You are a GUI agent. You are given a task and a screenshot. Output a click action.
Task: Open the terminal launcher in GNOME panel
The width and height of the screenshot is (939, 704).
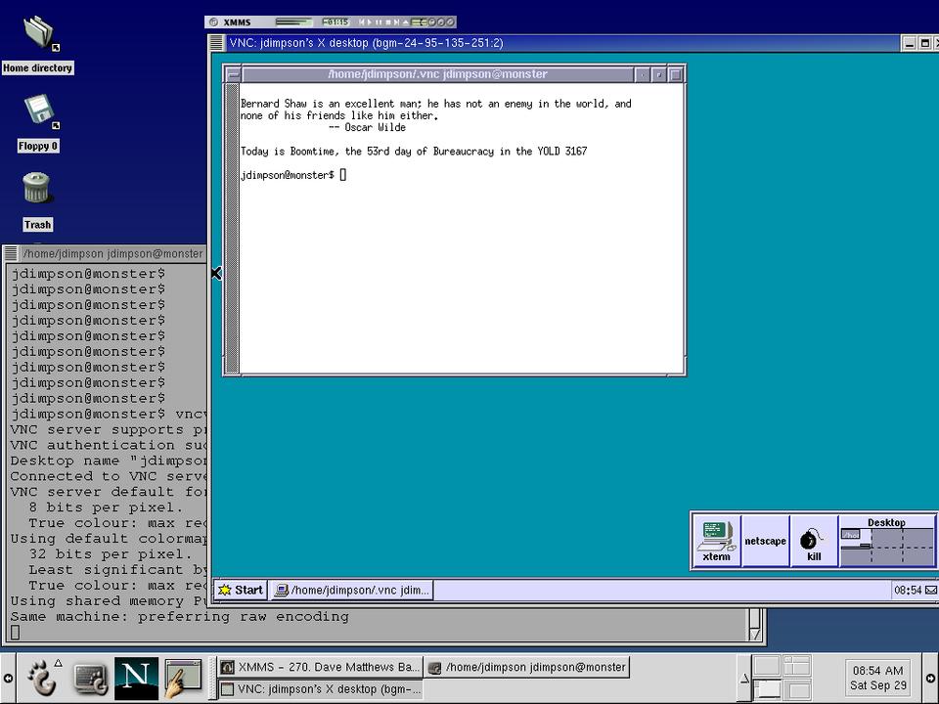[x=90, y=677]
